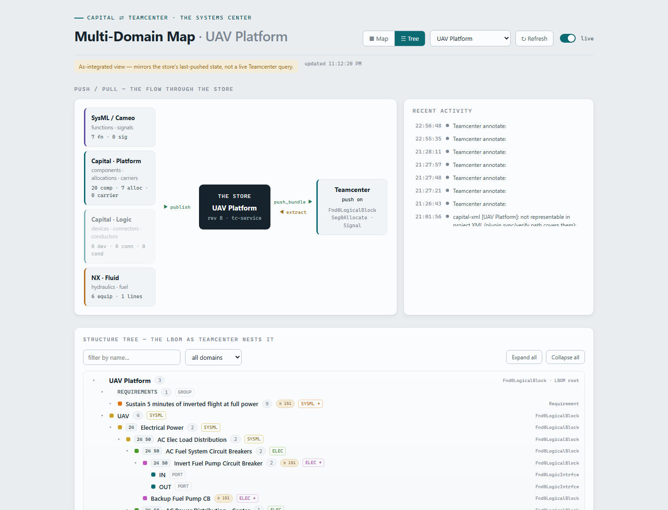
Task: Click the SYSML tag on Electrical Power row
Action: [210, 427]
